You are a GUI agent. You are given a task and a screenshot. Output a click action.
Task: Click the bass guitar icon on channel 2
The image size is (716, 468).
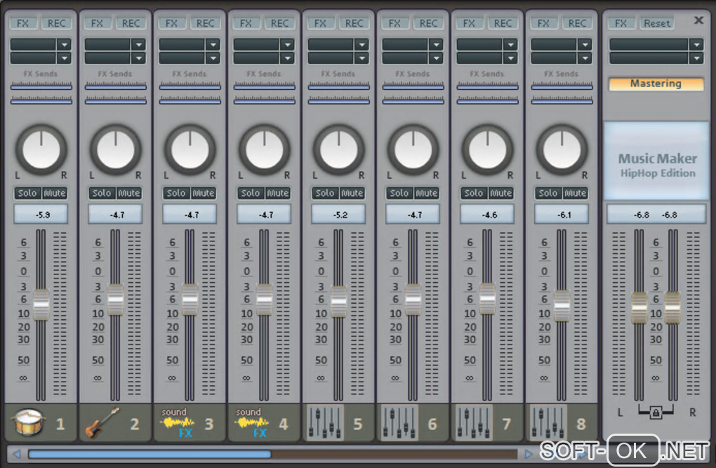click(x=102, y=423)
